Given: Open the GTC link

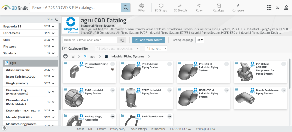Looking at the screenshot, I should [x=91, y=129].
